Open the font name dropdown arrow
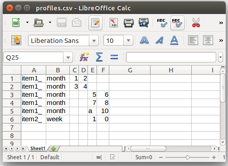Viewport: 228px width, 166px height. 94,41
